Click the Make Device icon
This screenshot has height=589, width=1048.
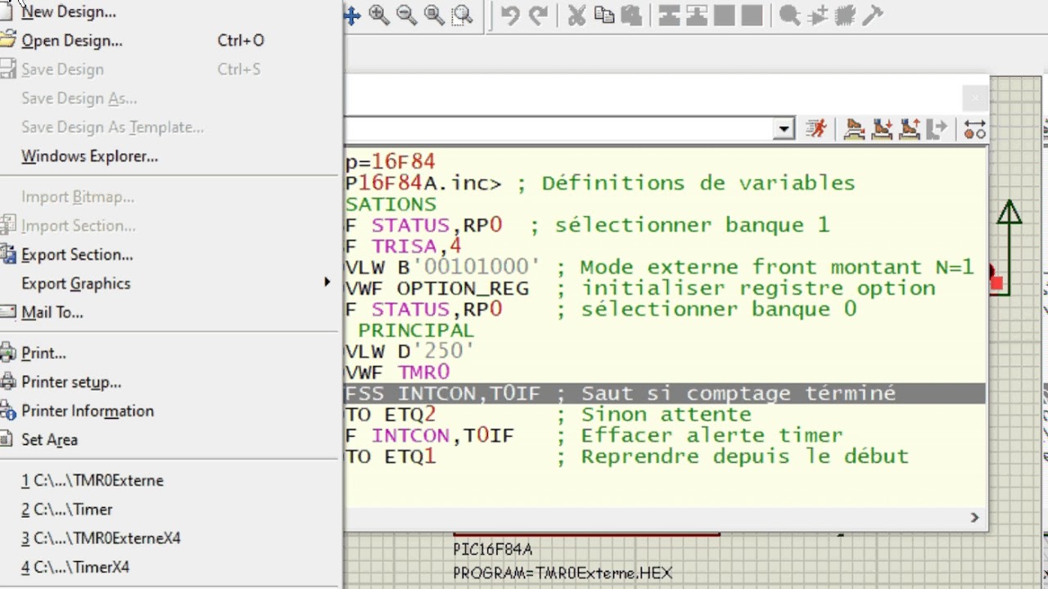(817, 15)
